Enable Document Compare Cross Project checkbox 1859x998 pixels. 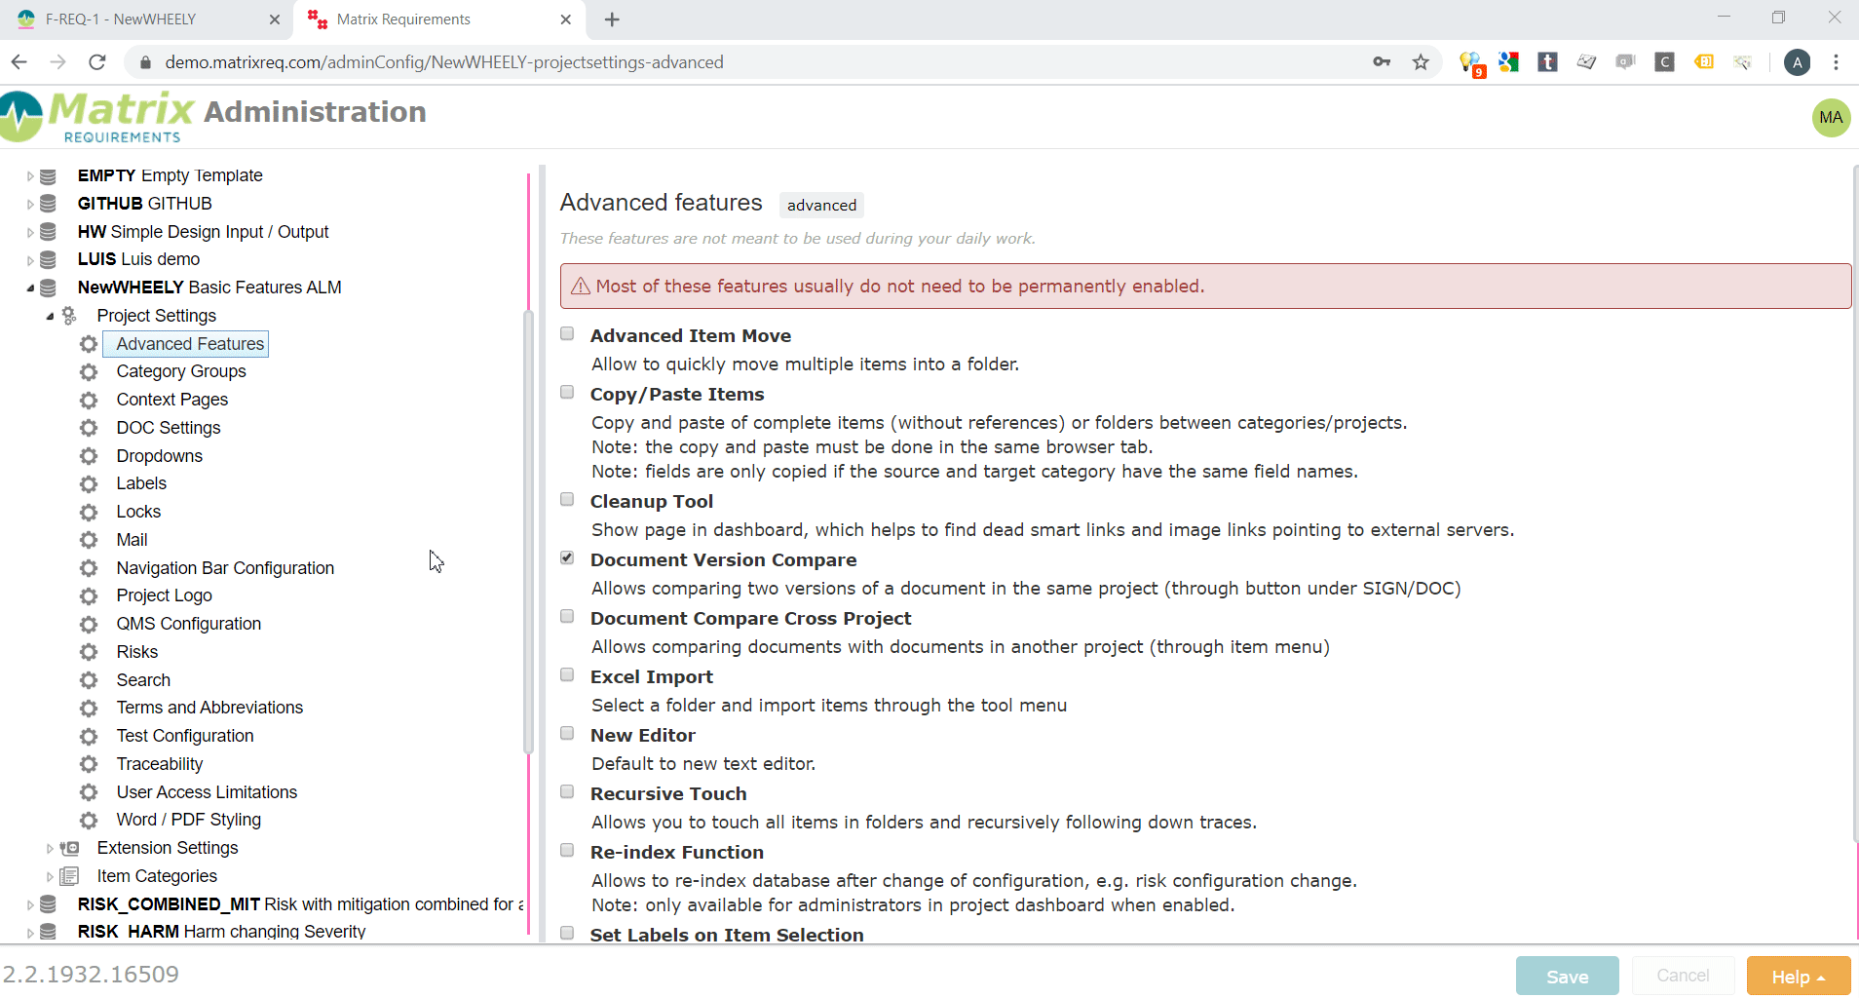pos(567,617)
